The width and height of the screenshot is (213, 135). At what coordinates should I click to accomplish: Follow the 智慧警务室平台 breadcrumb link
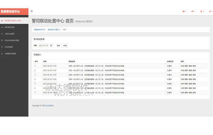[39, 30]
